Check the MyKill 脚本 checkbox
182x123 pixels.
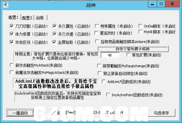tap(140, 32)
